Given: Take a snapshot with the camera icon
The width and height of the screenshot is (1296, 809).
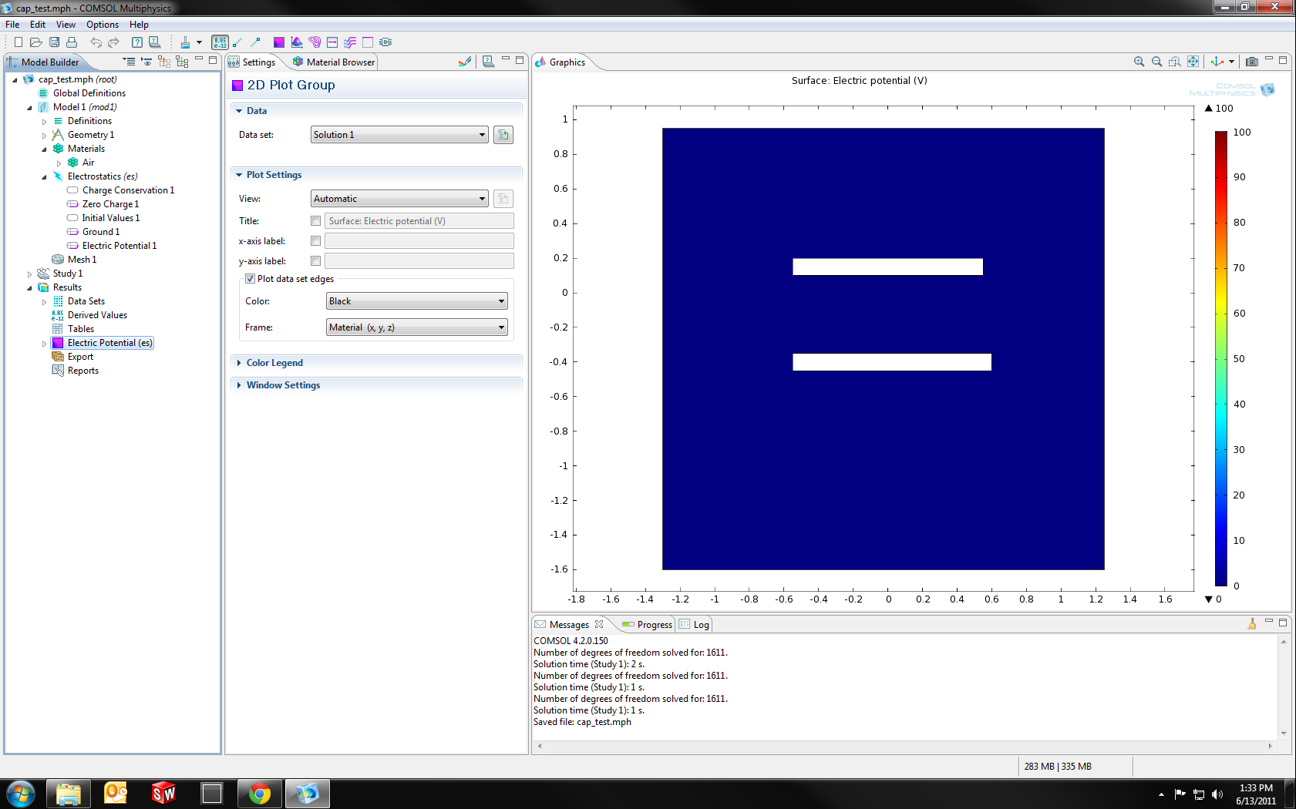Looking at the screenshot, I should coord(1251,62).
